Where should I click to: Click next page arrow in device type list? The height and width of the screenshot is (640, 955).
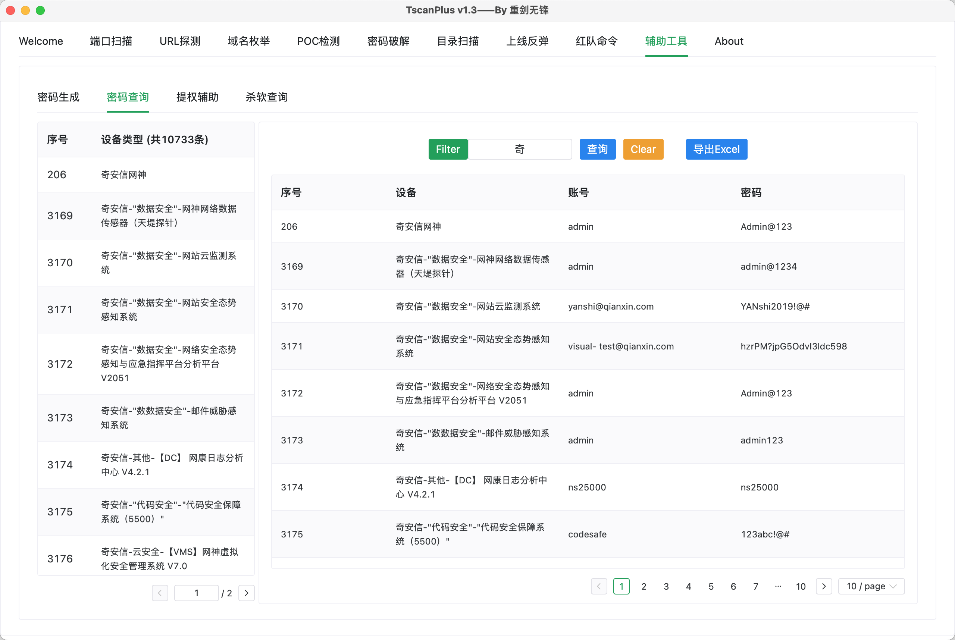[246, 593]
